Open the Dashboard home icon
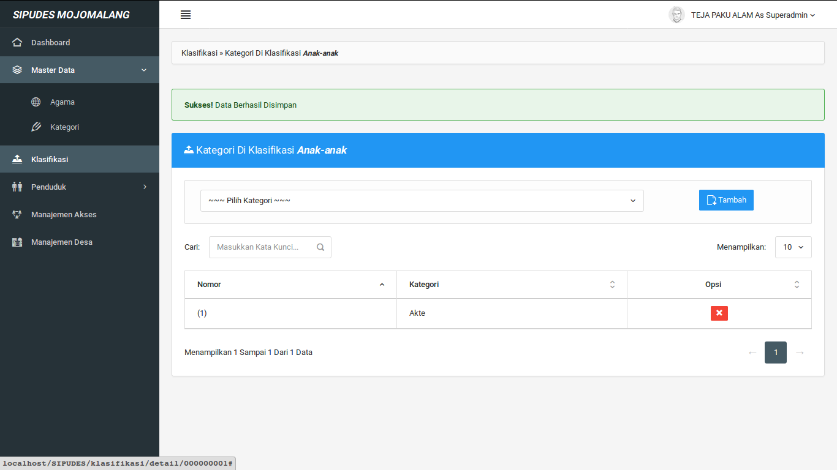This screenshot has width=837, height=470. tap(17, 42)
